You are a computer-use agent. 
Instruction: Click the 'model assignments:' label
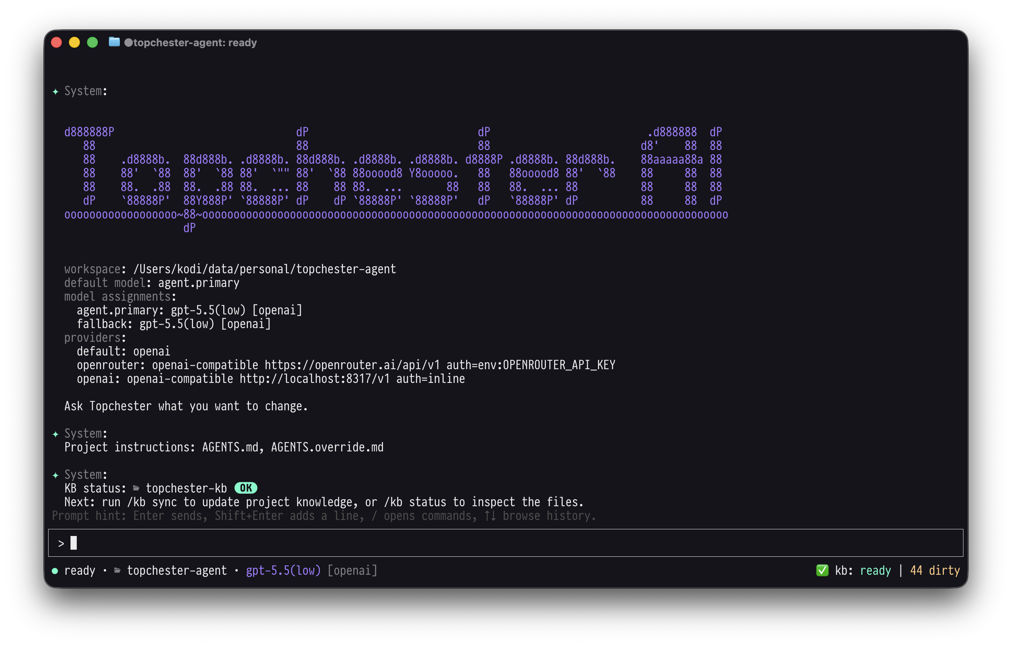click(x=121, y=297)
